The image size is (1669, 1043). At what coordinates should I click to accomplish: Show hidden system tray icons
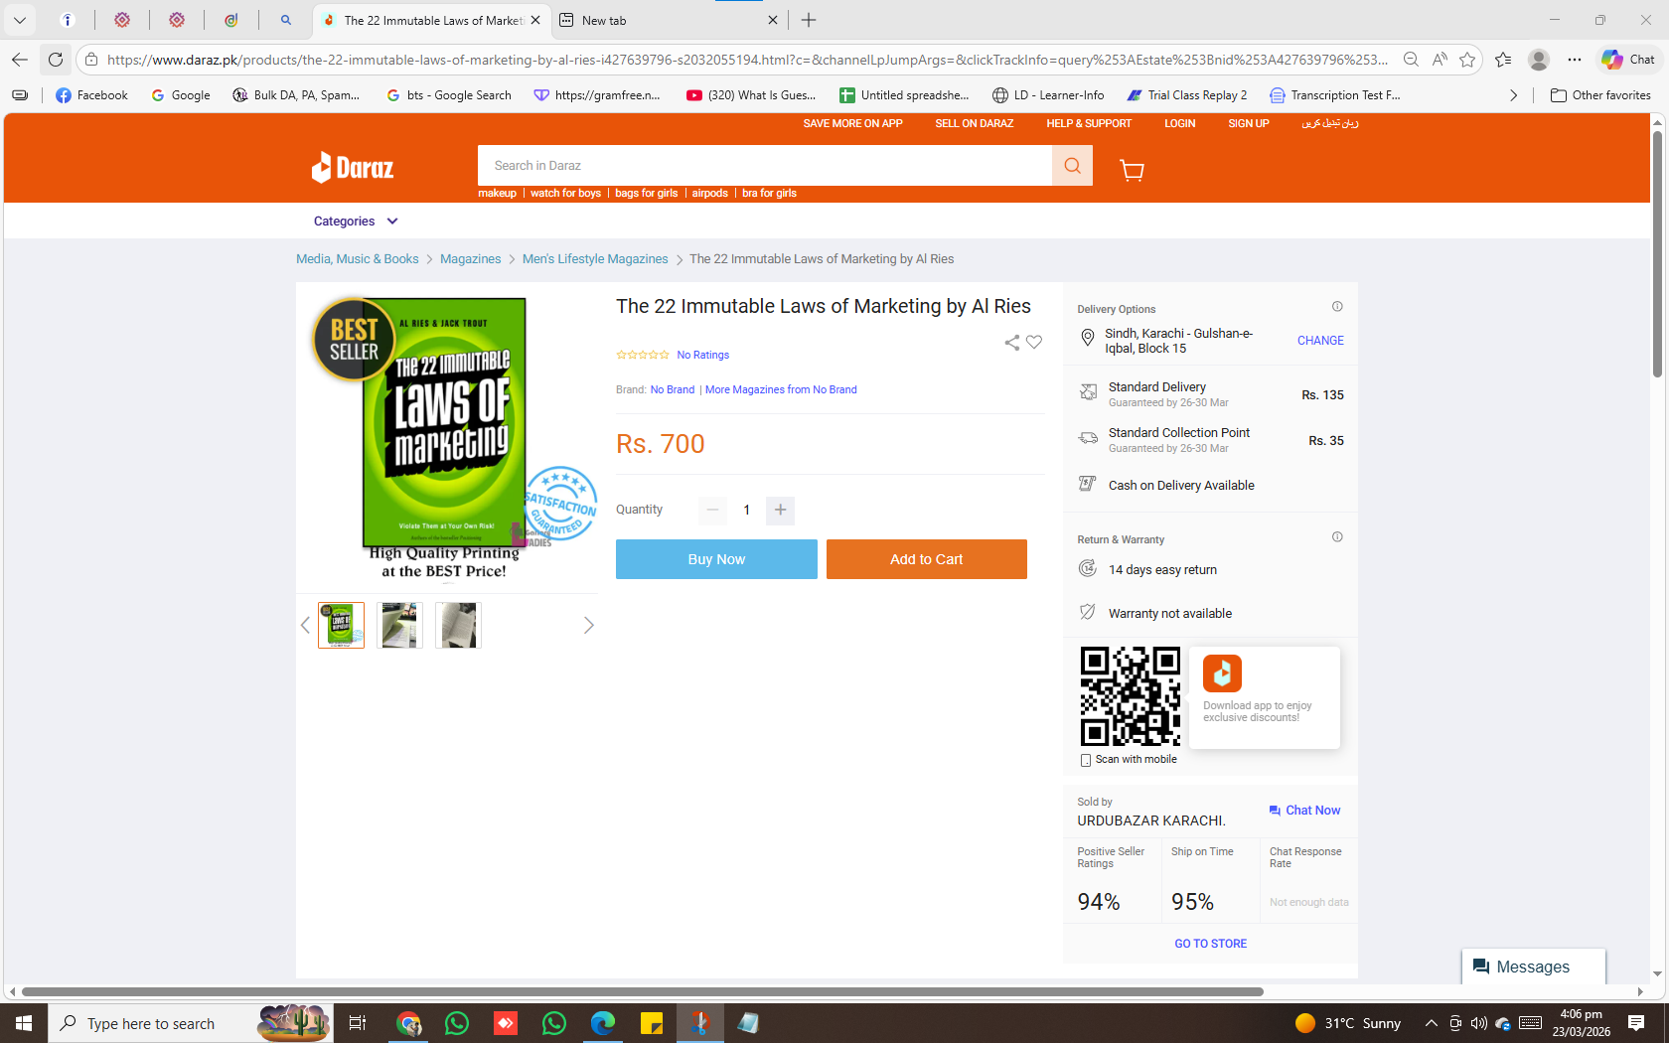pos(1431,1023)
